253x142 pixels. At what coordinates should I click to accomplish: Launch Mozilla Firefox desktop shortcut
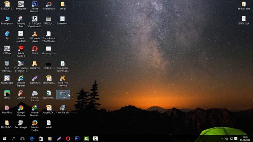coord(35,125)
